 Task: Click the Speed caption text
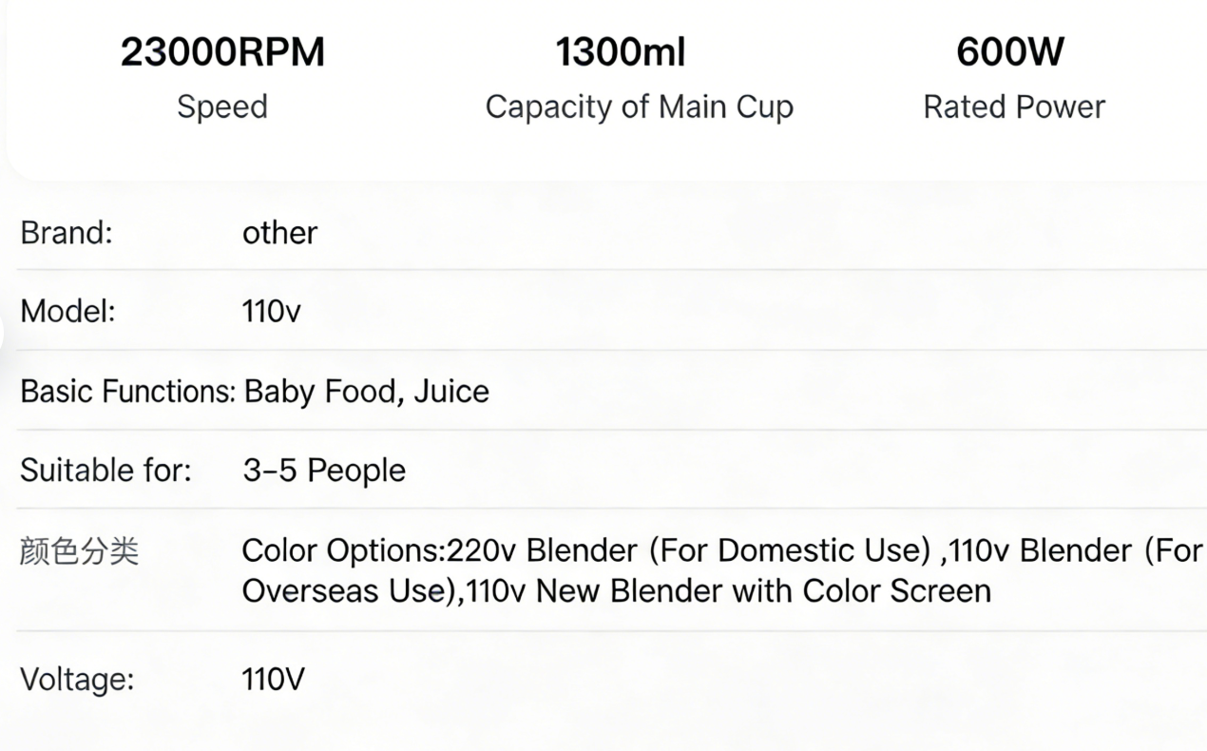[222, 106]
